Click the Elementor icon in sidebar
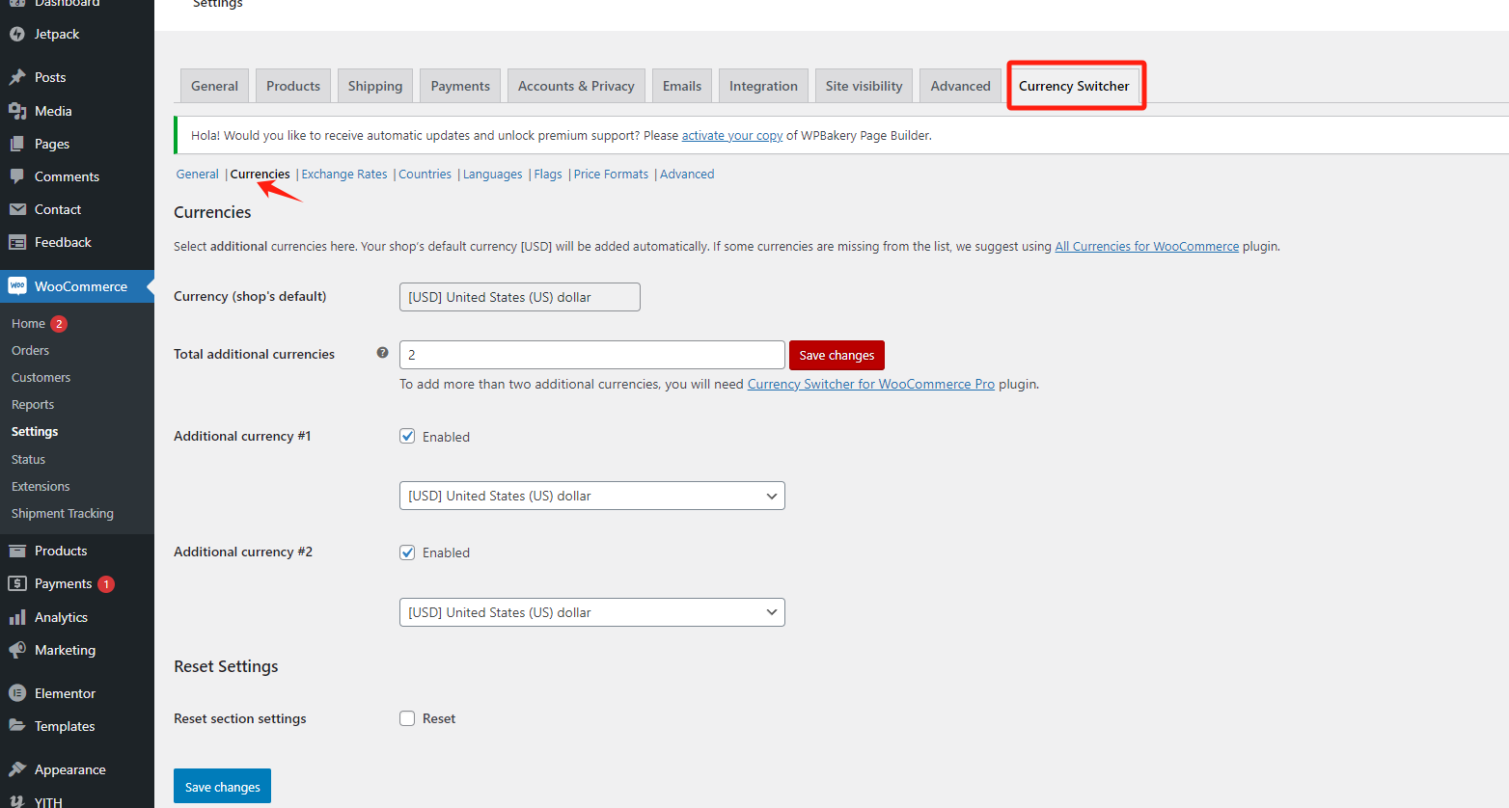 click(x=17, y=693)
